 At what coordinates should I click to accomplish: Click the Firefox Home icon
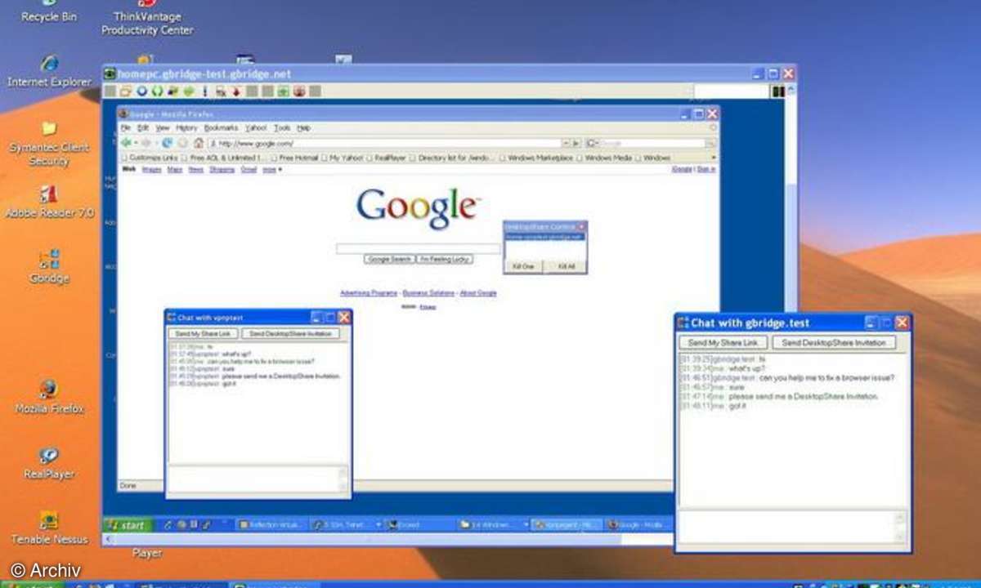pos(198,143)
